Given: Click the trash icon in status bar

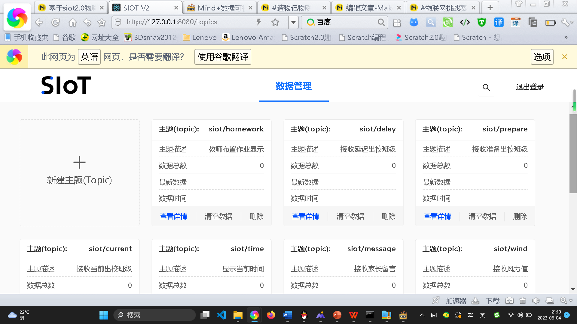Looking at the screenshot, I should click(x=523, y=301).
